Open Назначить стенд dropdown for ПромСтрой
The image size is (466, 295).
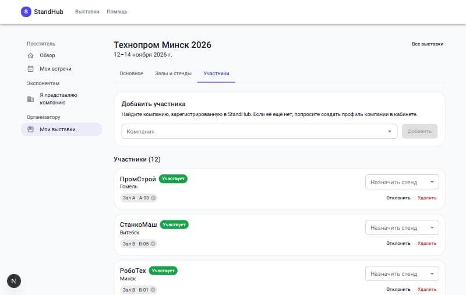pos(402,182)
